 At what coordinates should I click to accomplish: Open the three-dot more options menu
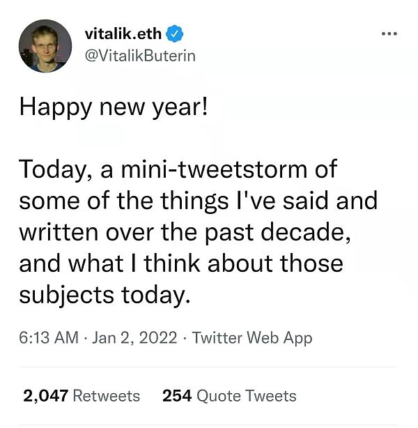point(389,33)
